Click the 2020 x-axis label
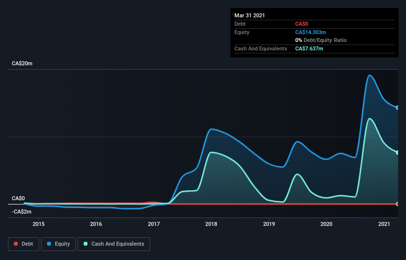 pyautogui.click(x=326, y=224)
